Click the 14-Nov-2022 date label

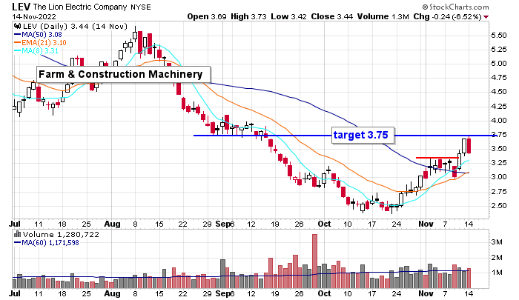(x=34, y=16)
